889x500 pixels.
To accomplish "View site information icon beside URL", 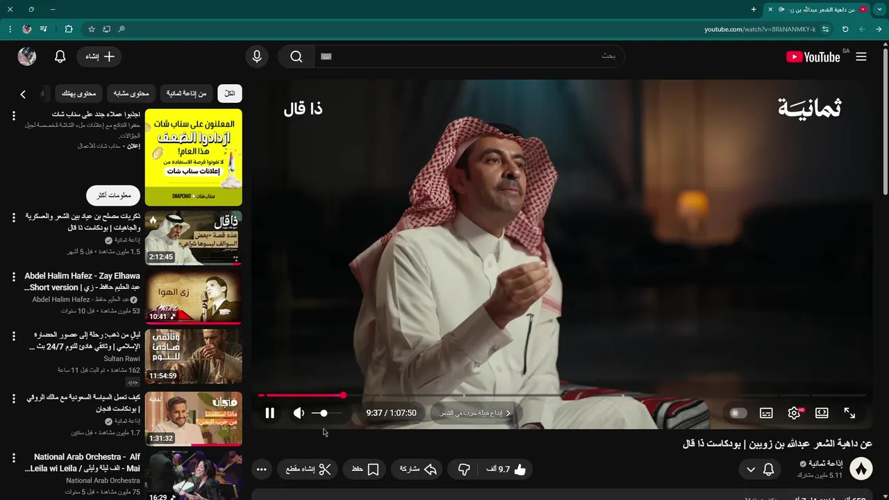I will 826,29.
